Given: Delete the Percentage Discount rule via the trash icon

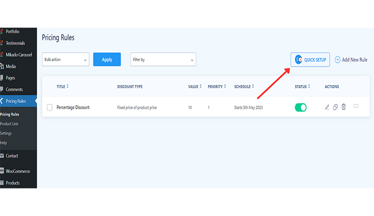Looking at the screenshot, I should tap(344, 107).
